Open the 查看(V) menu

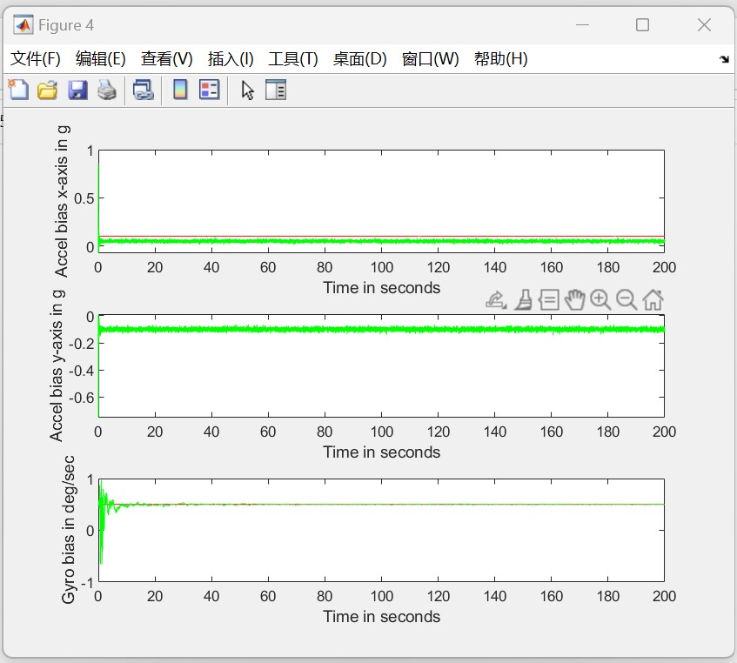coord(166,59)
